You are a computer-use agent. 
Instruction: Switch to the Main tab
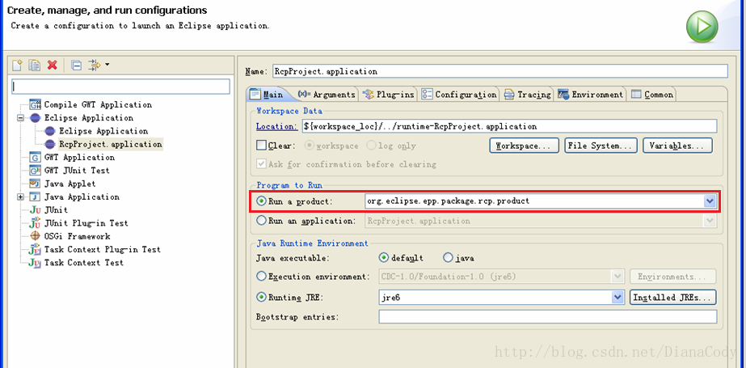pos(267,95)
